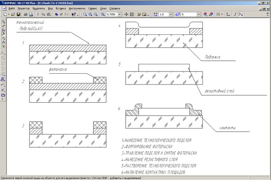Expand the small arrow after the refresh tools
This screenshot has width=271, height=180.
coord(149,15)
